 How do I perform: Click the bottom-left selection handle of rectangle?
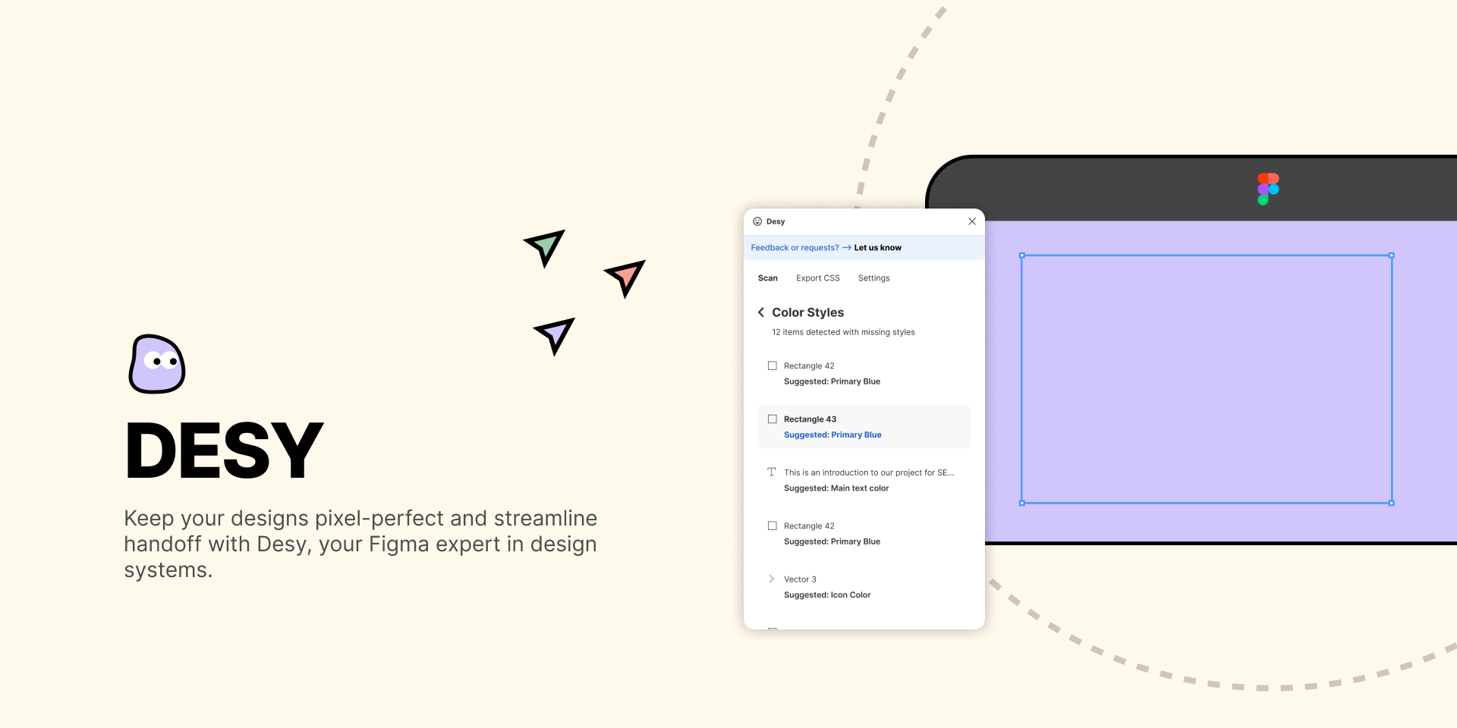point(1022,503)
